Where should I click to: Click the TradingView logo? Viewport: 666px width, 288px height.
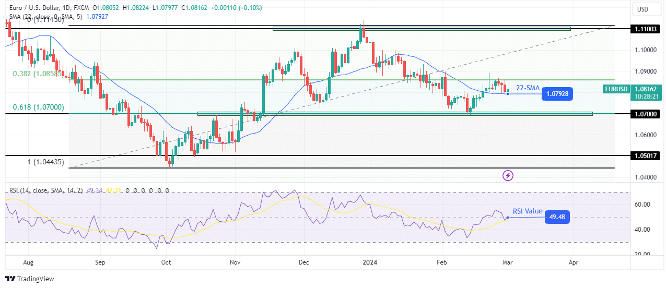click(x=30, y=279)
